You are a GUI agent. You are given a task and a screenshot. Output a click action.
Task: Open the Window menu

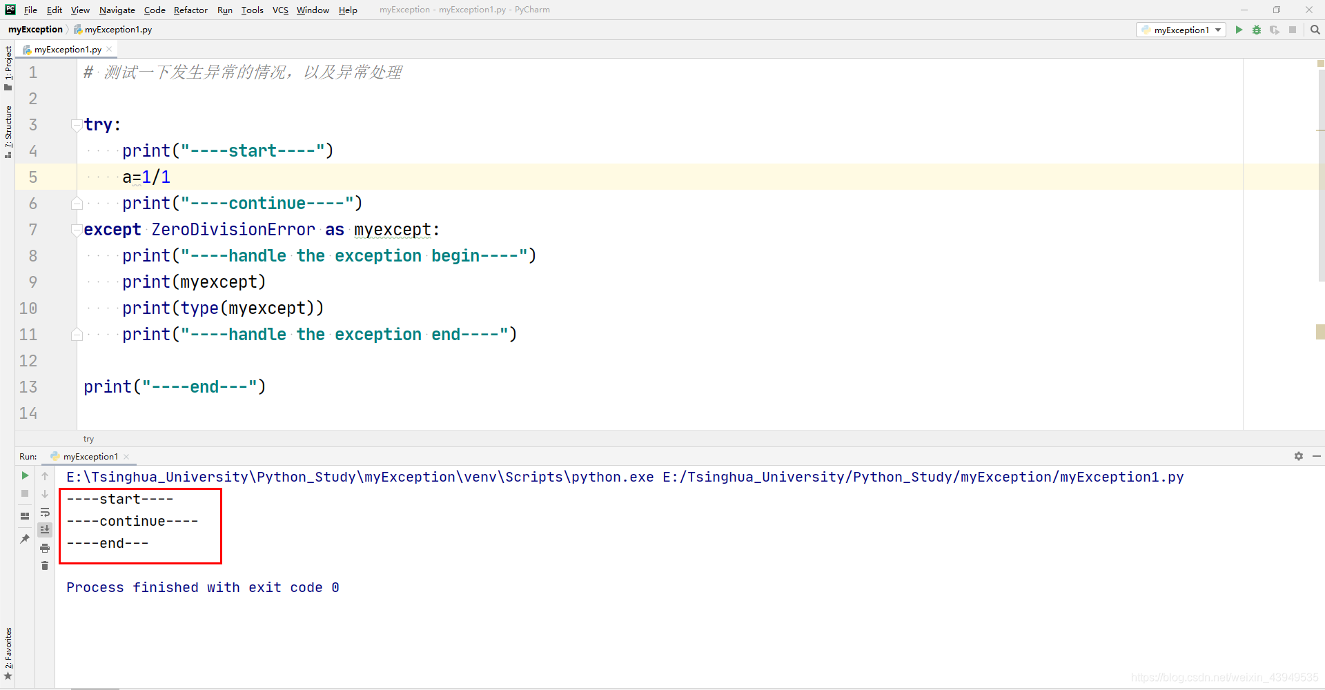point(313,10)
